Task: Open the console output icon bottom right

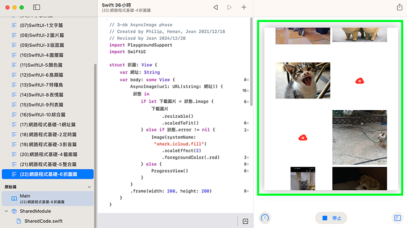Action: pos(397,218)
